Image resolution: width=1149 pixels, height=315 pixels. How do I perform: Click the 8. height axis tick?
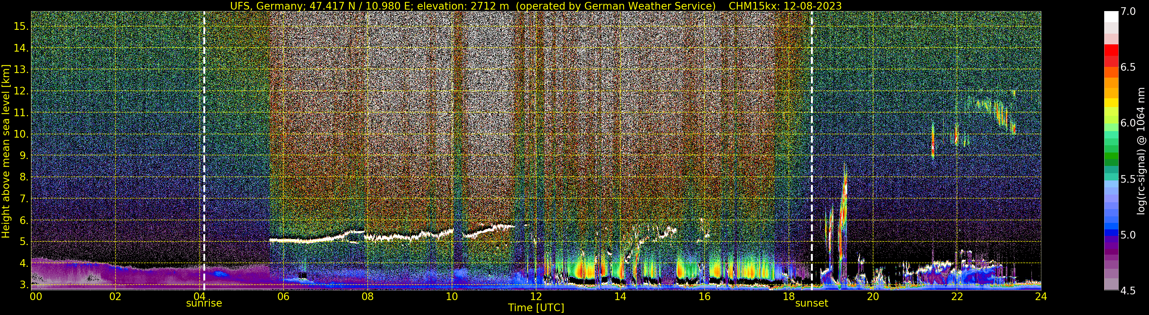pos(24,177)
